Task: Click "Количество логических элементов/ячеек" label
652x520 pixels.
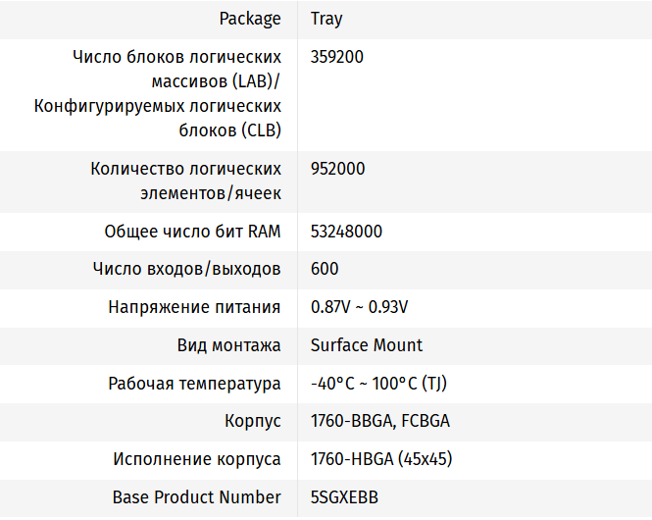Action: [185, 181]
